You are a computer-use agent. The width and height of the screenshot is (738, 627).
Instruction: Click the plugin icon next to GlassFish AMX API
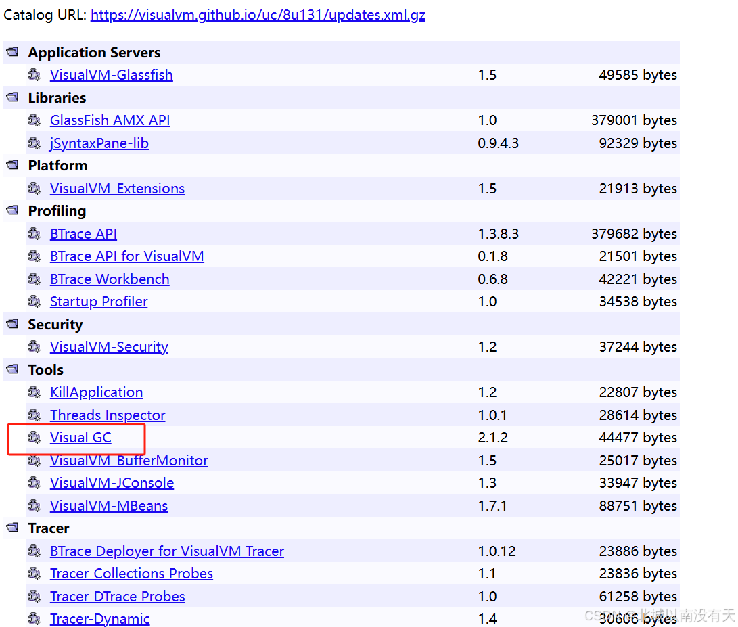pyautogui.click(x=34, y=120)
